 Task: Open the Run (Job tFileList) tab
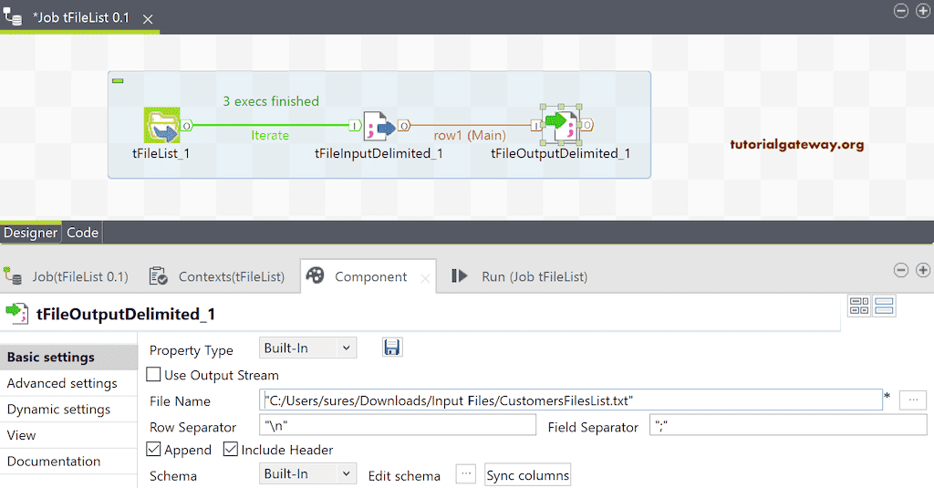519,276
